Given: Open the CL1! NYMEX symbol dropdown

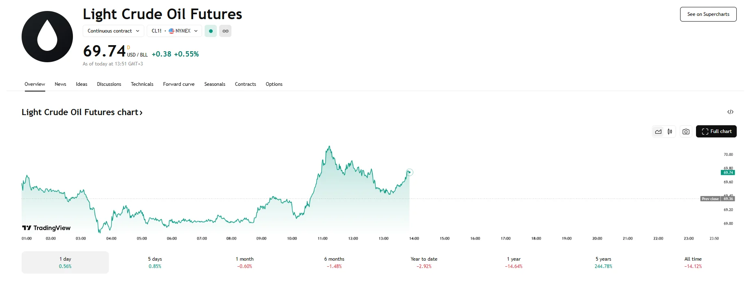Looking at the screenshot, I should 174,31.
